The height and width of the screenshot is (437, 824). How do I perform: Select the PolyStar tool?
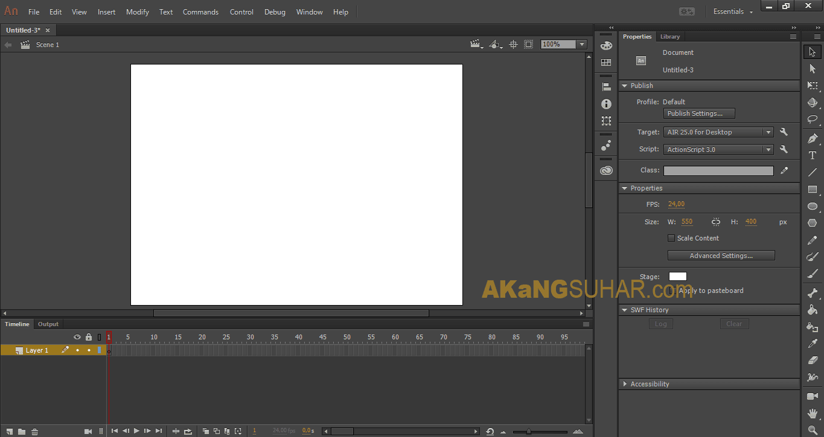point(813,223)
